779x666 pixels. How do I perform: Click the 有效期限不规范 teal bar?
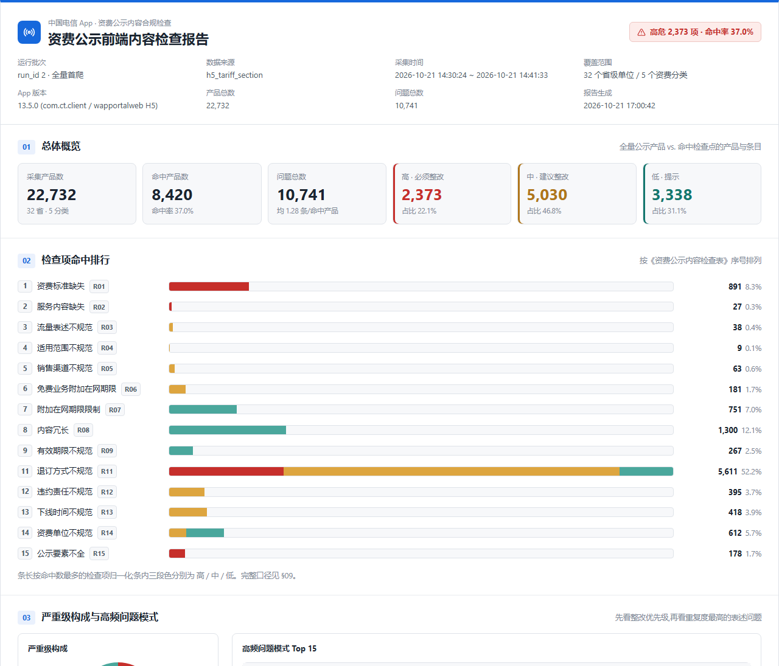coord(181,451)
